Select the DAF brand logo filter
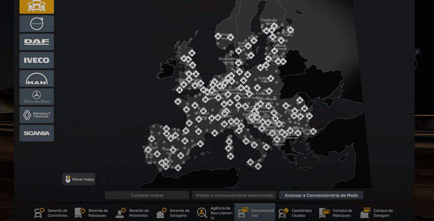This screenshot has height=221, width=434. coord(36,42)
